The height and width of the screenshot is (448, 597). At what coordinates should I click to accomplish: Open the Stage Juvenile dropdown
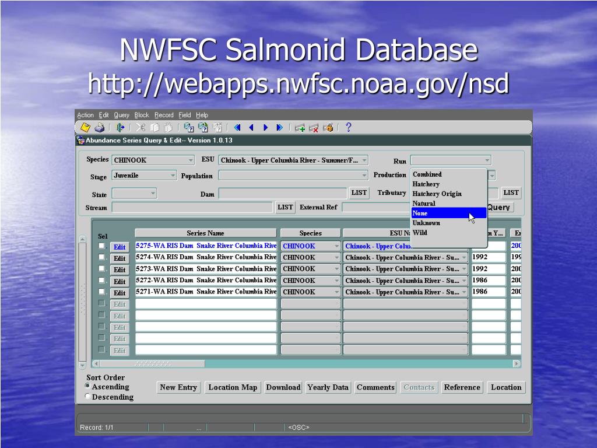[173, 176]
